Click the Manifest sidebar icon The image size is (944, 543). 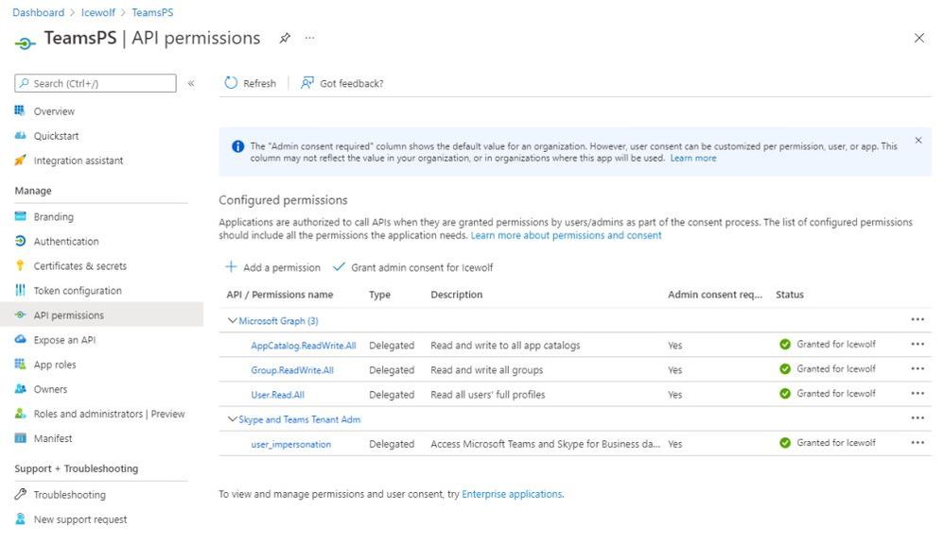point(20,438)
